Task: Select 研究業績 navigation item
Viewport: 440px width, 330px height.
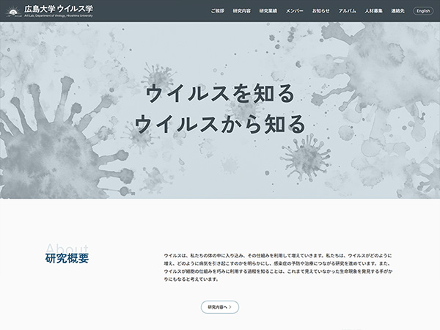Action: tap(268, 11)
